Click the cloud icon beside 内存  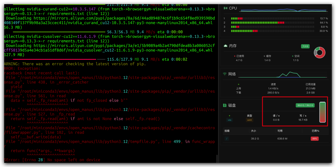click(225, 46)
